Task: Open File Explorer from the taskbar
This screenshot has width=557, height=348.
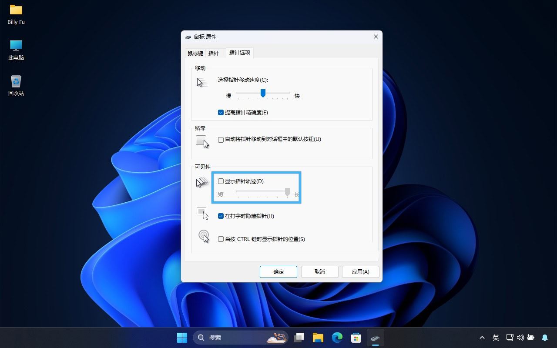Action: click(x=318, y=338)
